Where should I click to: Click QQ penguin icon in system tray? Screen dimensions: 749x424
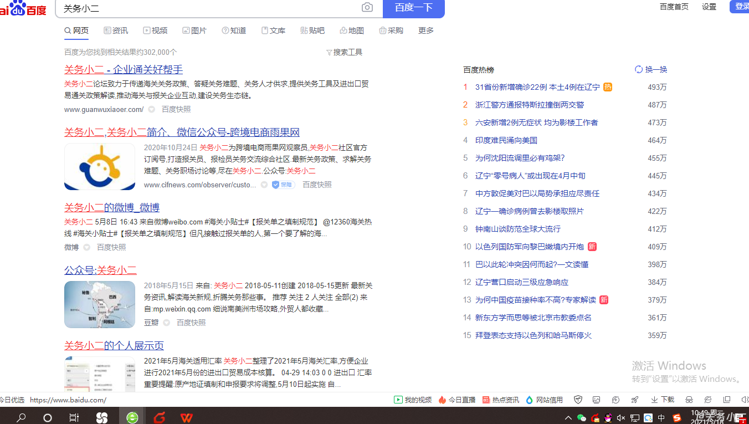[608, 418]
